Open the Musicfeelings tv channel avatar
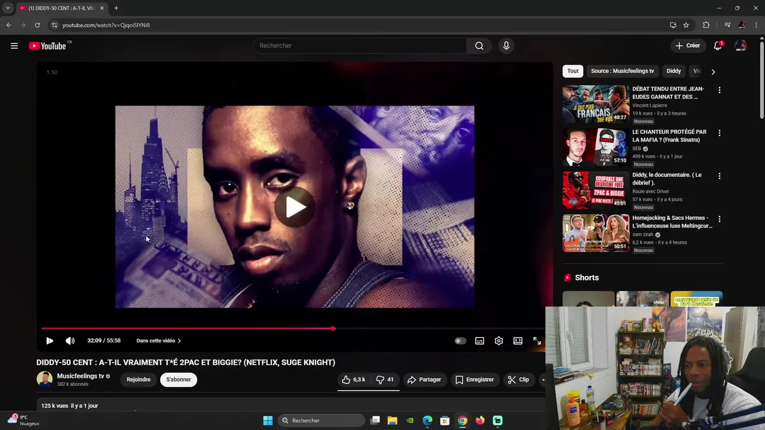The width and height of the screenshot is (765, 430). [44, 379]
